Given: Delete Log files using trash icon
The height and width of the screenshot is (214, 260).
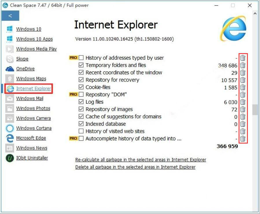Looking at the screenshot, I should [243, 102].
